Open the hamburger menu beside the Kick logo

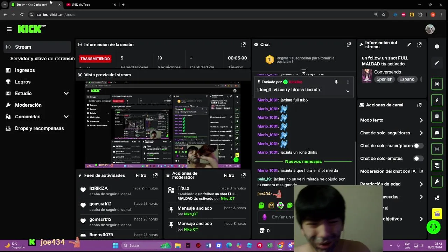click(x=9, y=29)
